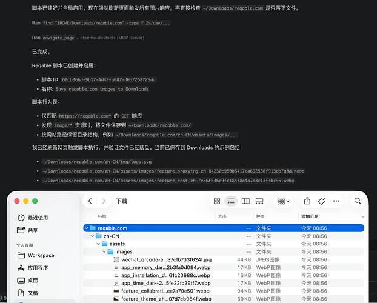The height and width of the screenshot is (303, 377).
Task: Select app_memory_dar webp file
Action: click(224, 267)
